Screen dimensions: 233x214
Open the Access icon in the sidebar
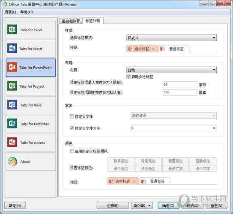pos(12,142)
